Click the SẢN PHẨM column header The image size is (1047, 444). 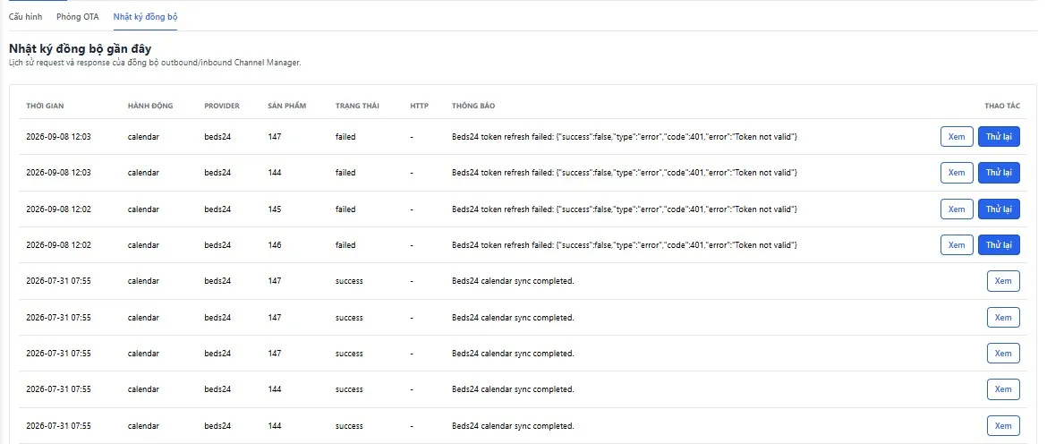click(x=287, y=107)
